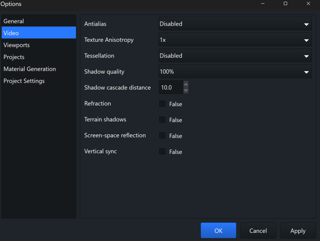This screenshot has height=241, width=320.
Task: Click the Shadow cascade distance value field
Action: 170,87
